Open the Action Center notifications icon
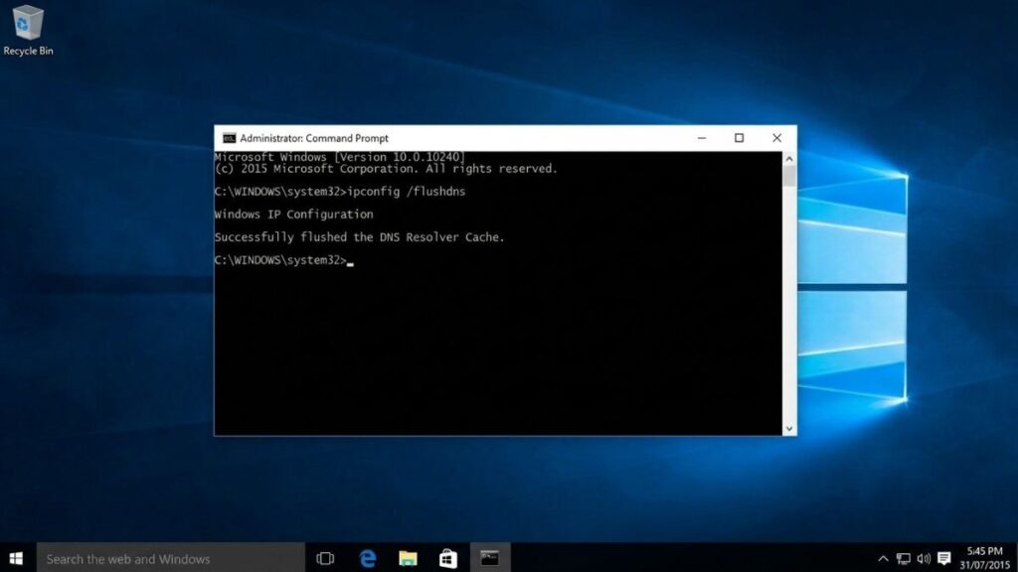Screen dimensions: 1018x572 [944, 558]
